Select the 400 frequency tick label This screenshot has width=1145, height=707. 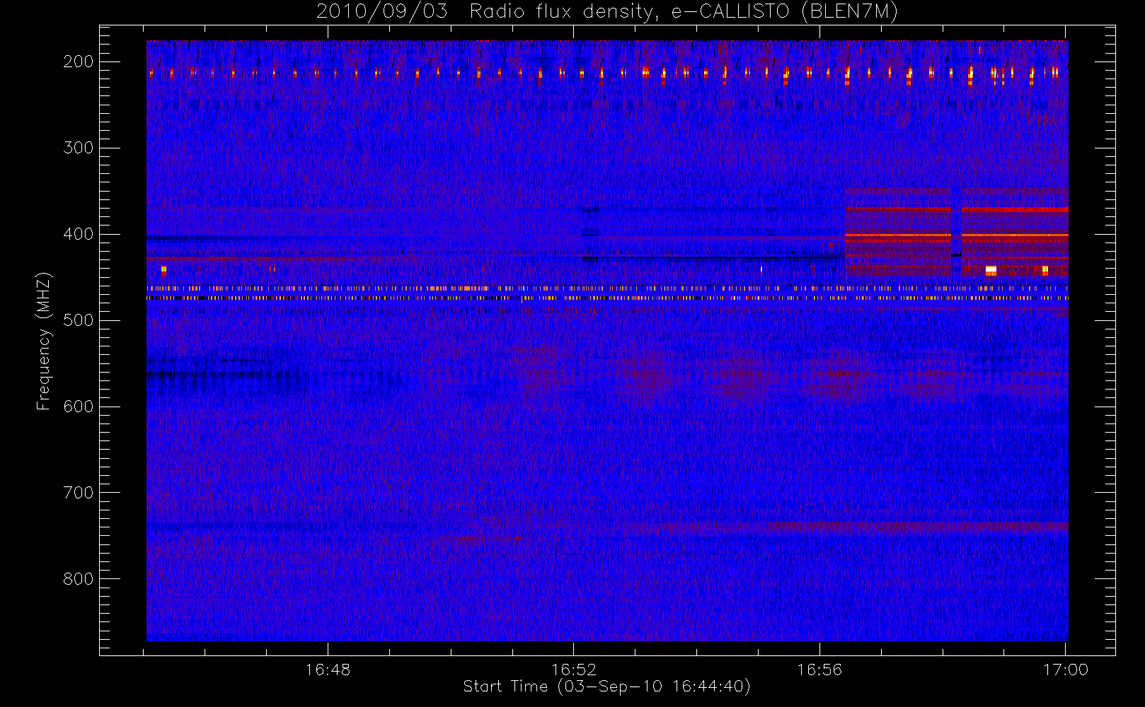(78, 234)
